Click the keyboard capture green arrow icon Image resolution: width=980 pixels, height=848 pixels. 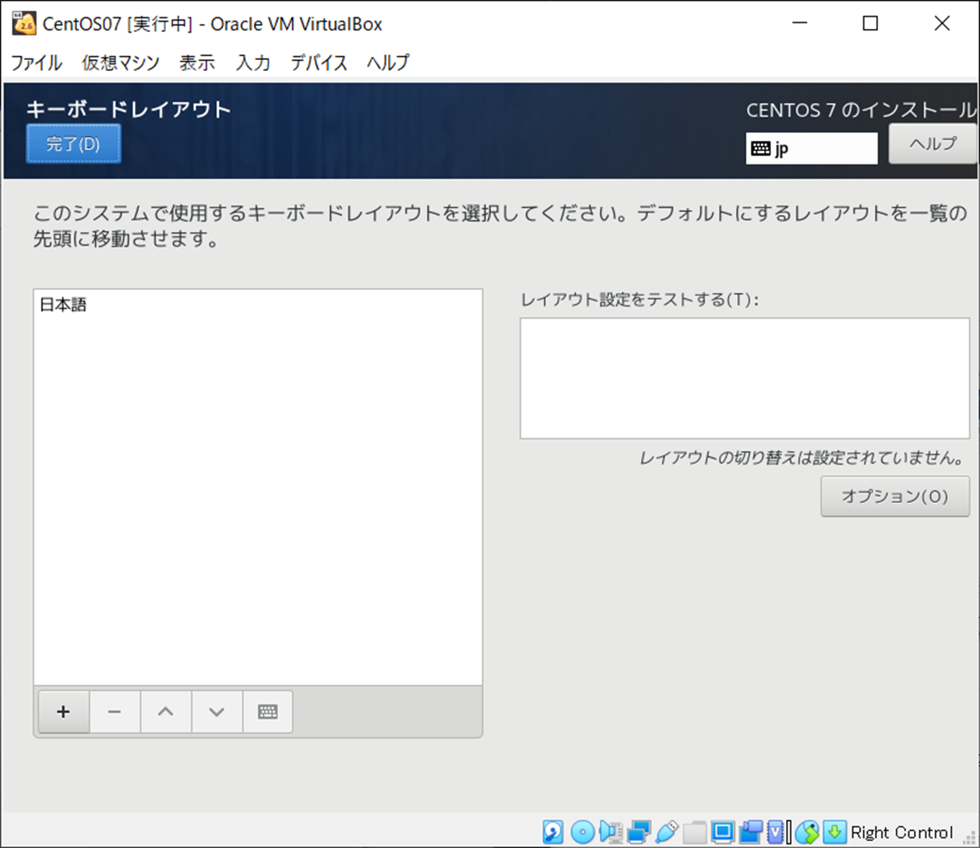834,832
